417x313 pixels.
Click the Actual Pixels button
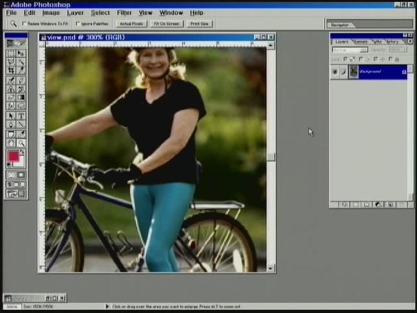131,24
